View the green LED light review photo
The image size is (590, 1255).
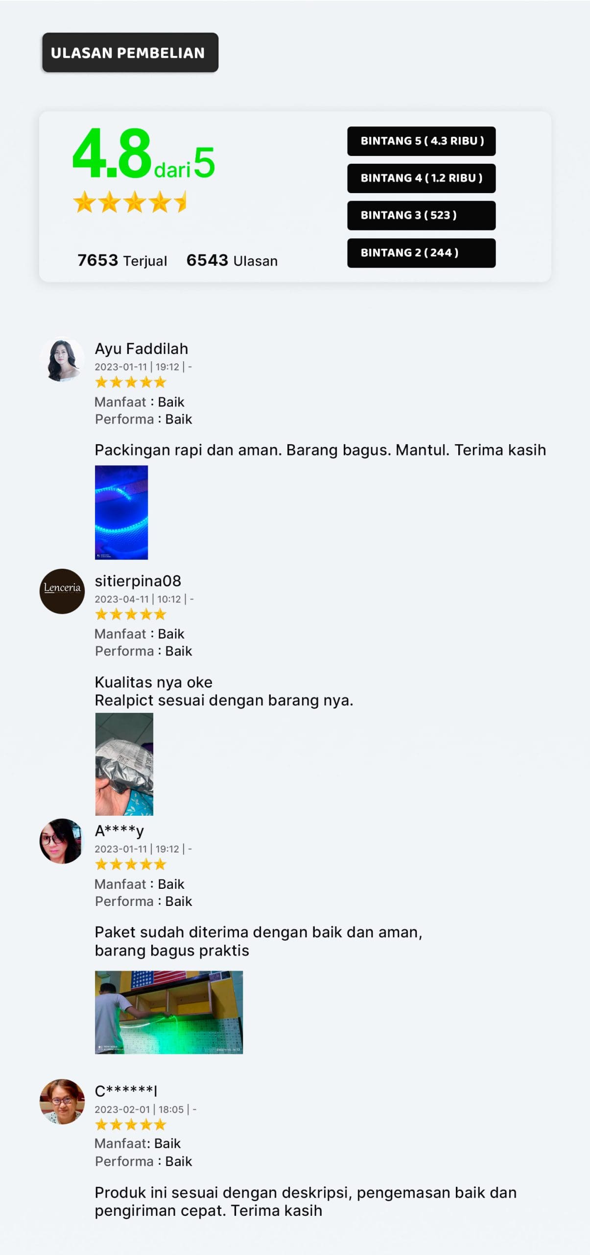click(x=169, y=1012)
